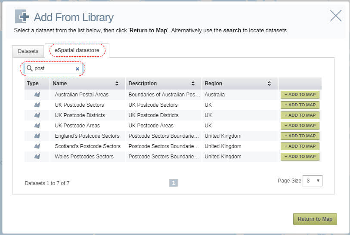350x235 pixels.
Task: Switch to the Datasets tab
Action: click(x=28, y=51)
